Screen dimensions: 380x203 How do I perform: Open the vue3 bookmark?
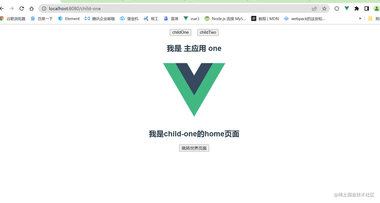(191, 19)
